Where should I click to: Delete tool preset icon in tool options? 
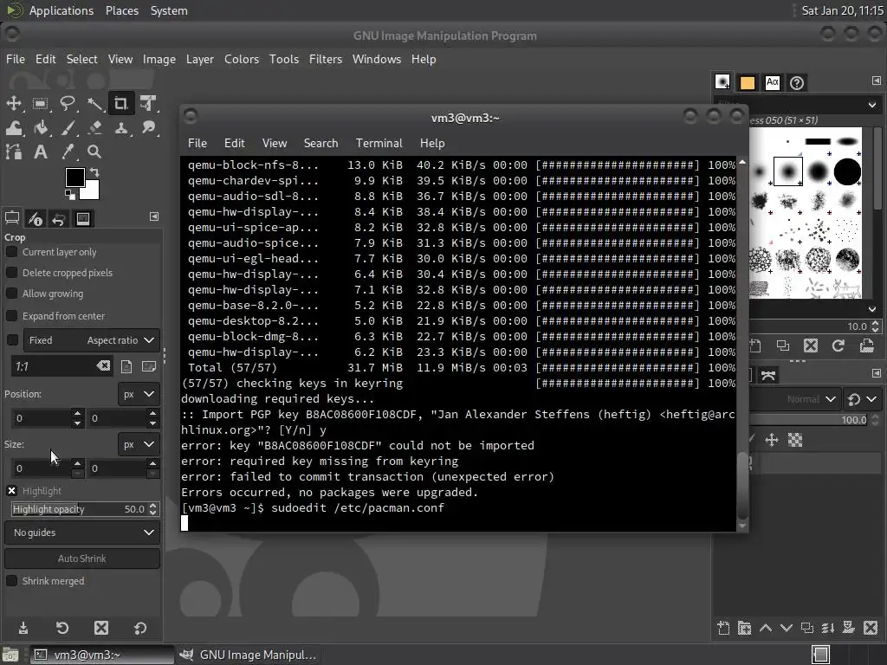[101, 628]
